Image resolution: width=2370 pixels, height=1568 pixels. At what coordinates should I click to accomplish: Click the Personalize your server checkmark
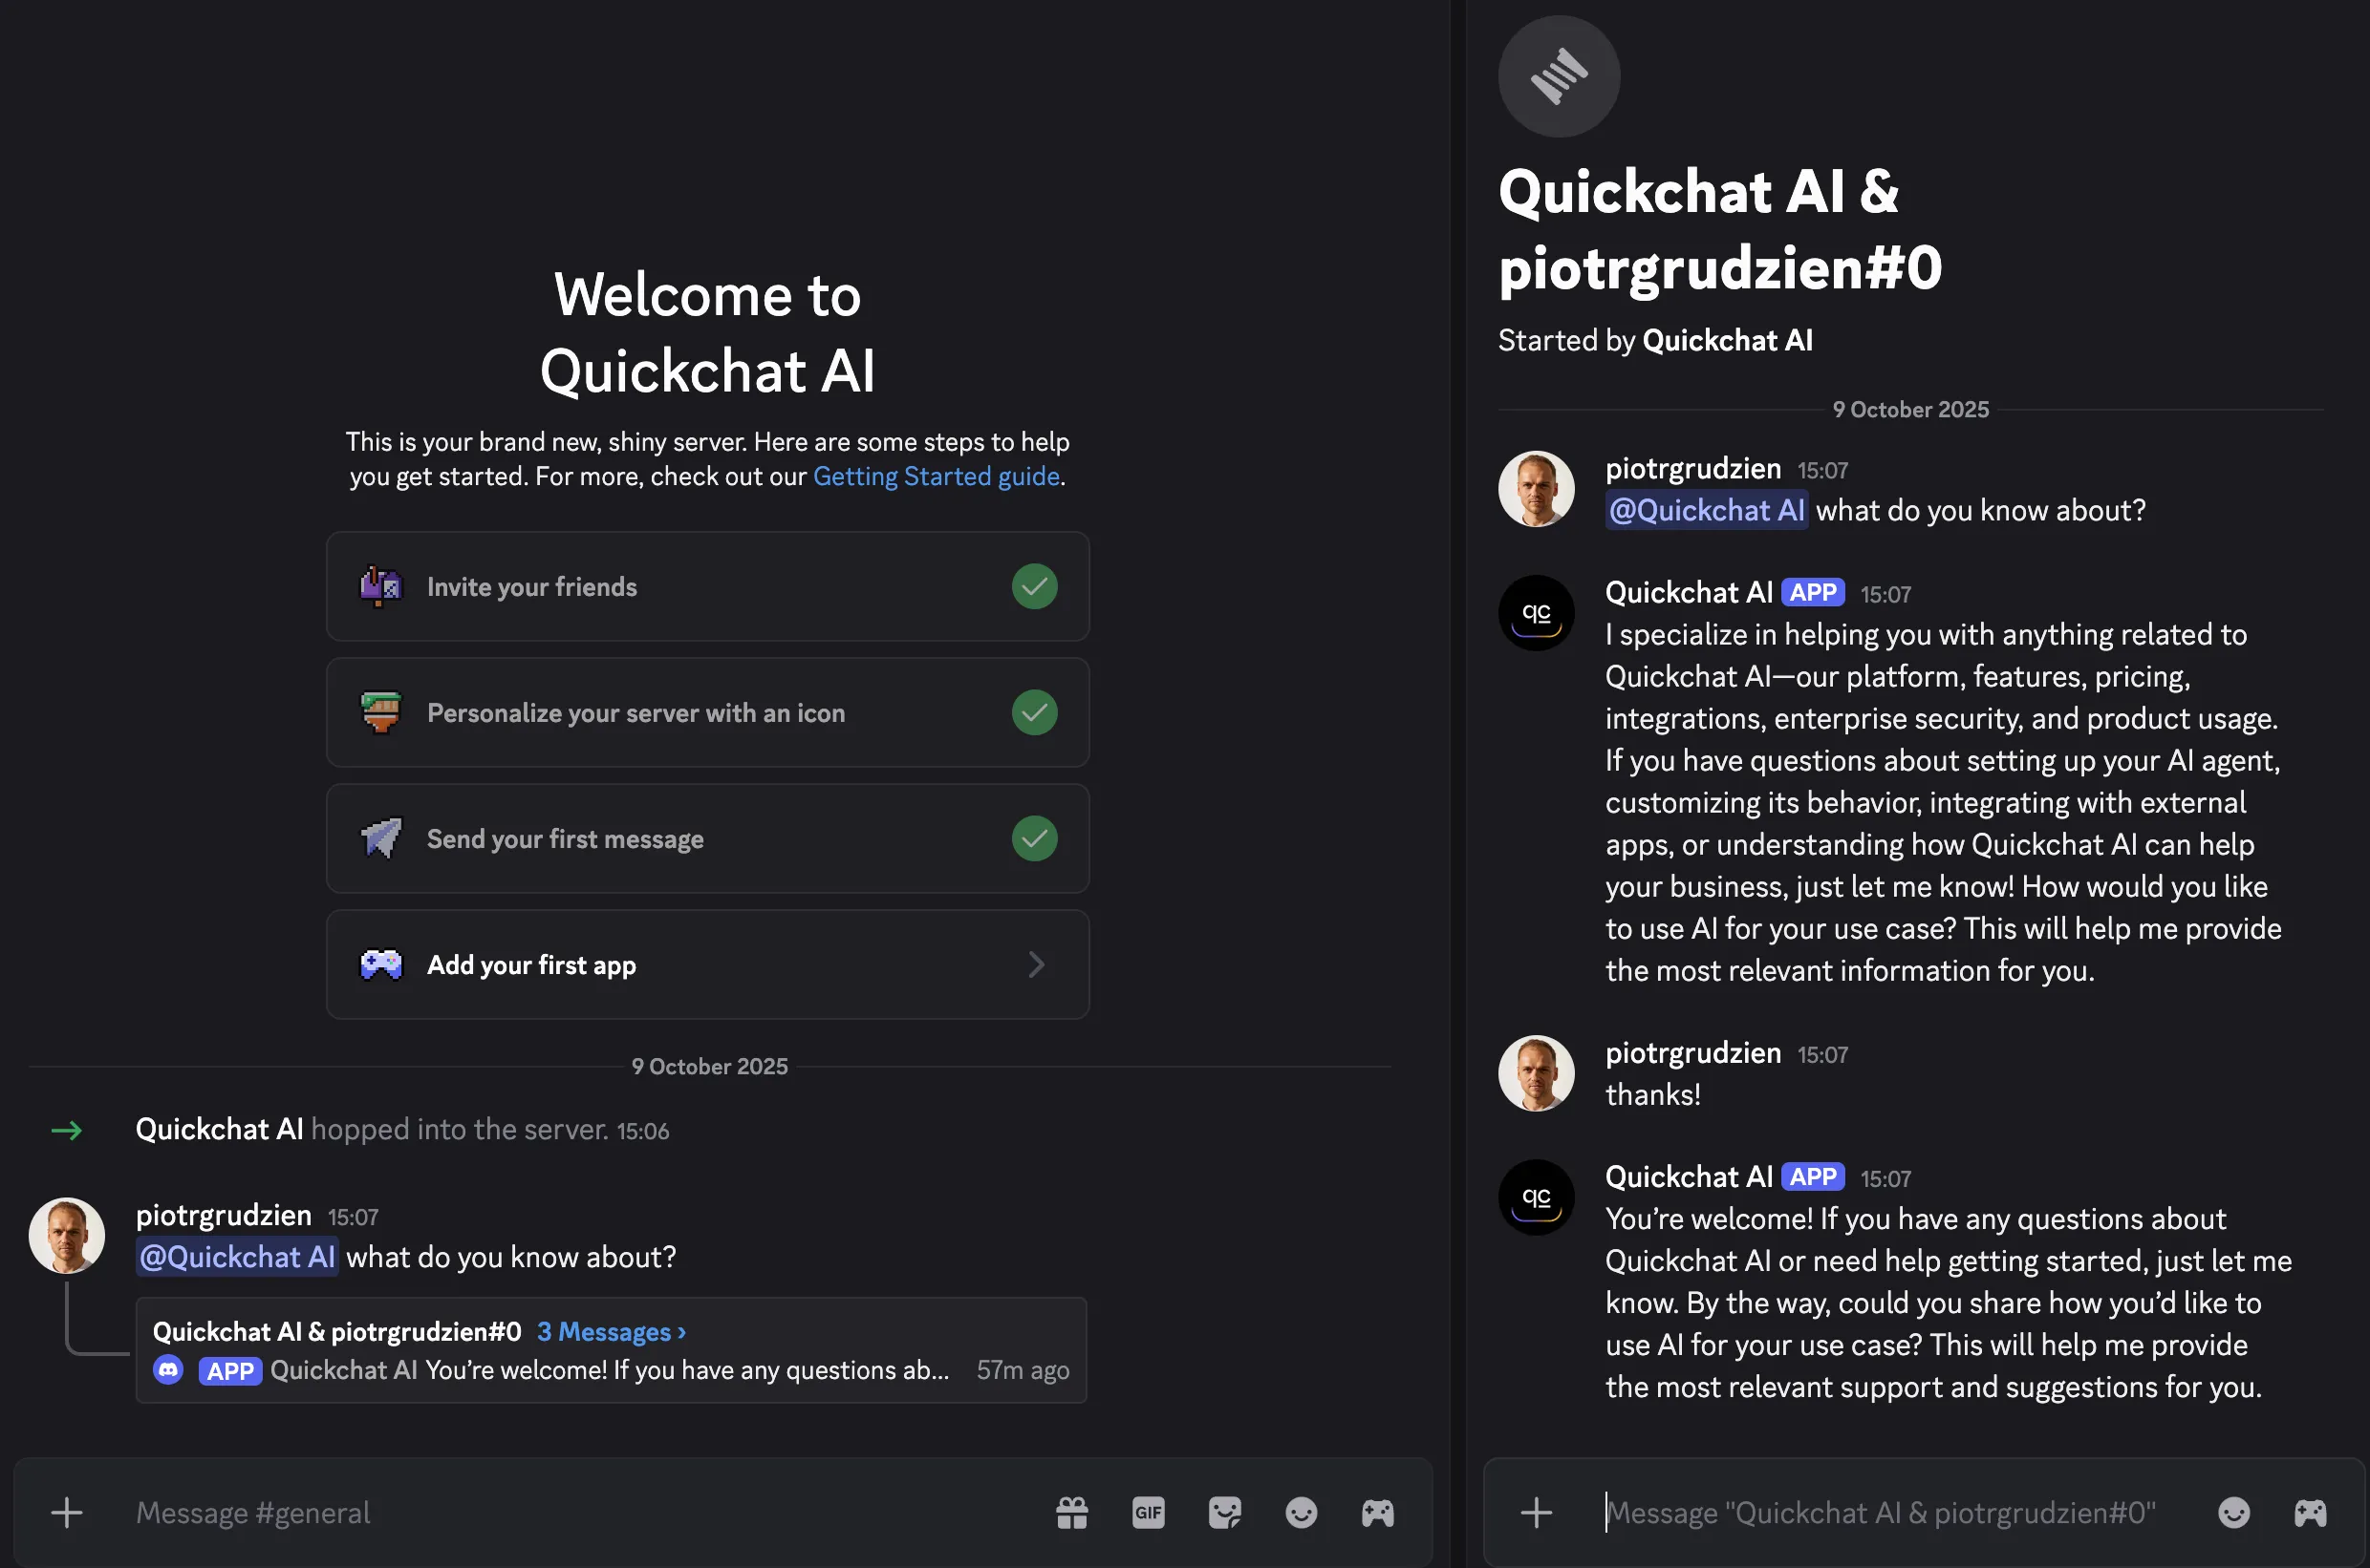1034,712
